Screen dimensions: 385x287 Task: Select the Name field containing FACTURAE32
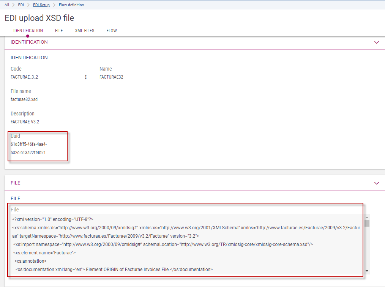coord(111,77)
